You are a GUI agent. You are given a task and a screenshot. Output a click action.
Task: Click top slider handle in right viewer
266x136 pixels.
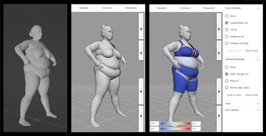tap(219, 29)
